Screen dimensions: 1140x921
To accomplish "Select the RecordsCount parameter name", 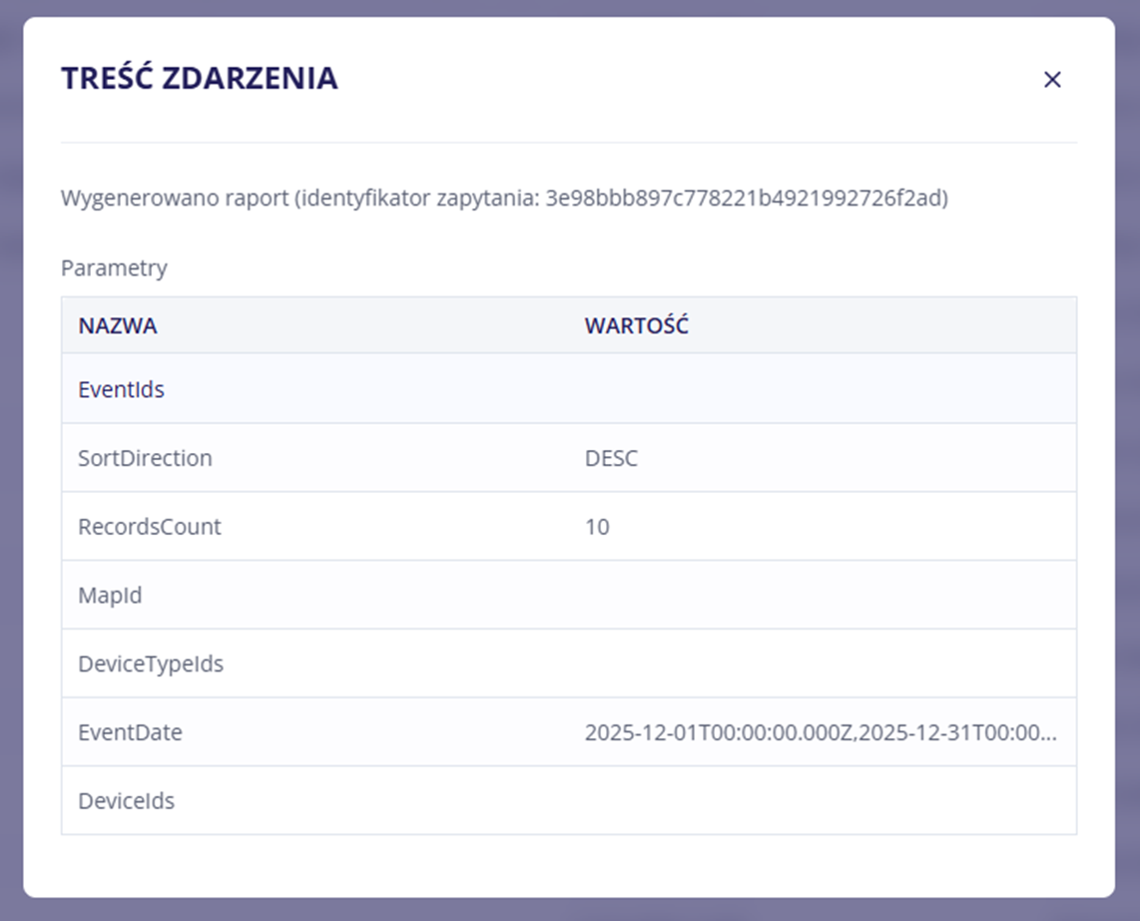I will click(150, 526).
